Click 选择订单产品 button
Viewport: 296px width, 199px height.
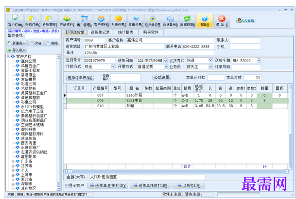(80, 78)
